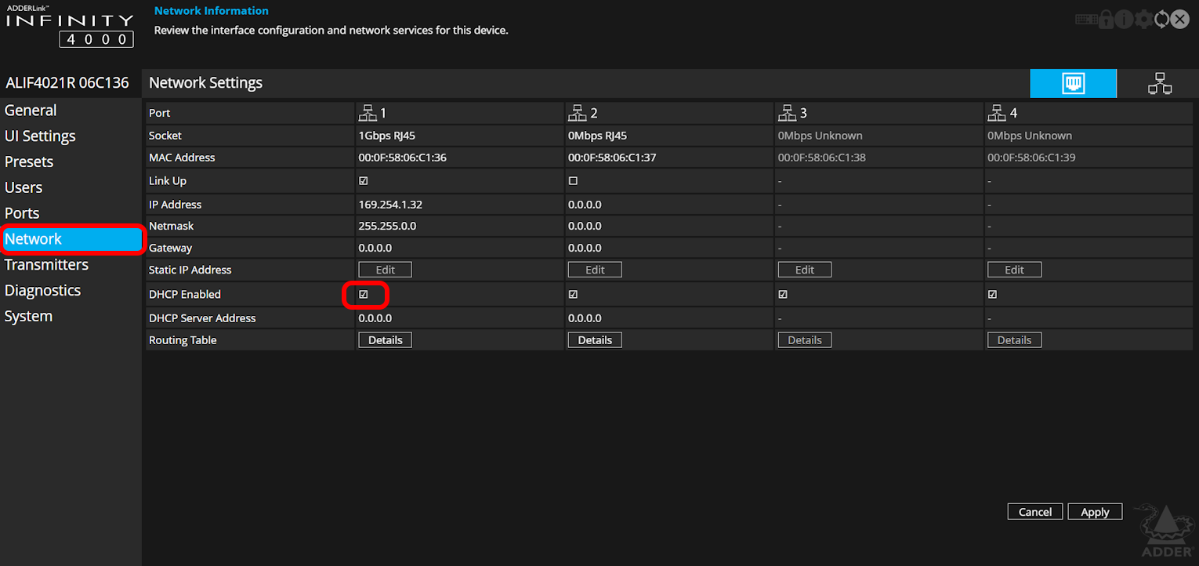
Task: Click the ADDERLink Infinity 4000 logo
Action: click(x=70, y=25)
